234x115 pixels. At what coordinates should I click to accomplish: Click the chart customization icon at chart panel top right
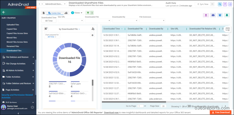pos(93,29)
